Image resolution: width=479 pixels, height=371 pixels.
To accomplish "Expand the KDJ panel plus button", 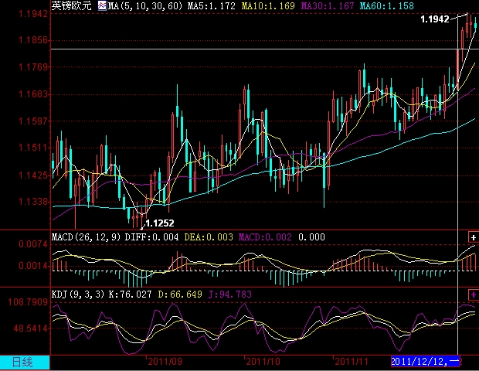I will point(473,295).
